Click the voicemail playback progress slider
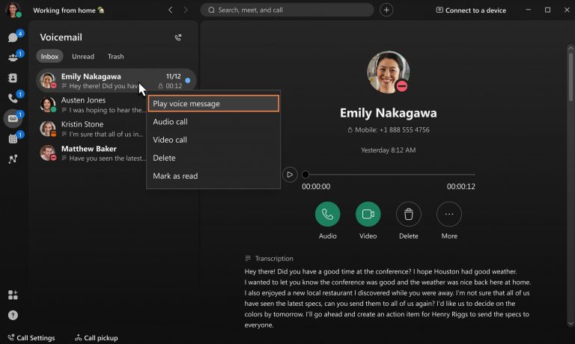 pos(389,174)
